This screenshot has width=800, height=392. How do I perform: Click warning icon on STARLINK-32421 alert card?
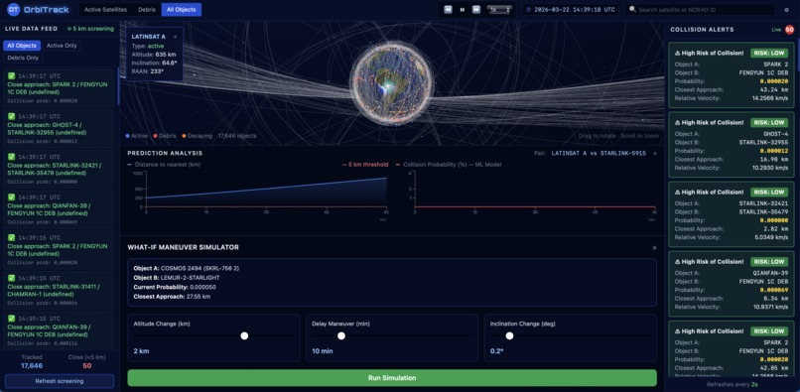coord(678,192)
